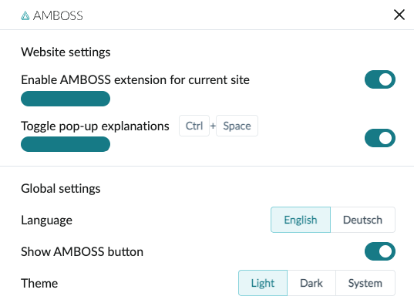
Task: Click the Global settings heading
Action: tap(61, 189)
